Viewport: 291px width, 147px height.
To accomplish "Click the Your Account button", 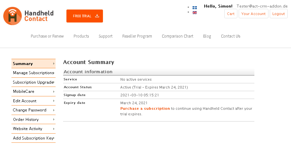I will point(253,14).
